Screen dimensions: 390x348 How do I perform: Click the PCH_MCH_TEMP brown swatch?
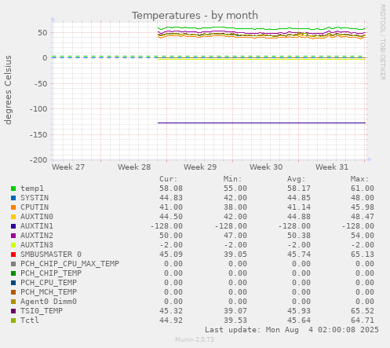(13, 292)
